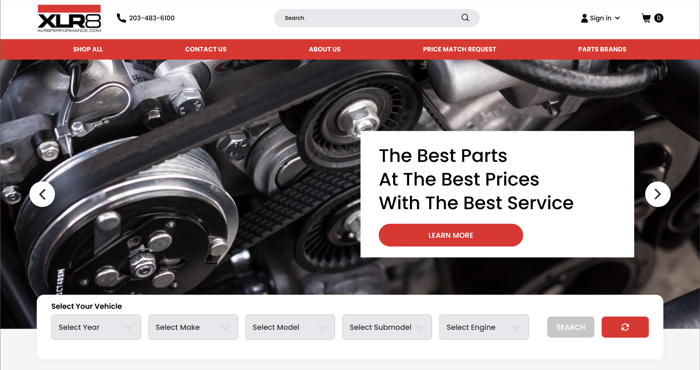Expand the Select Engine dropdown
Screen dimensions: 700x370
[484, 327]
